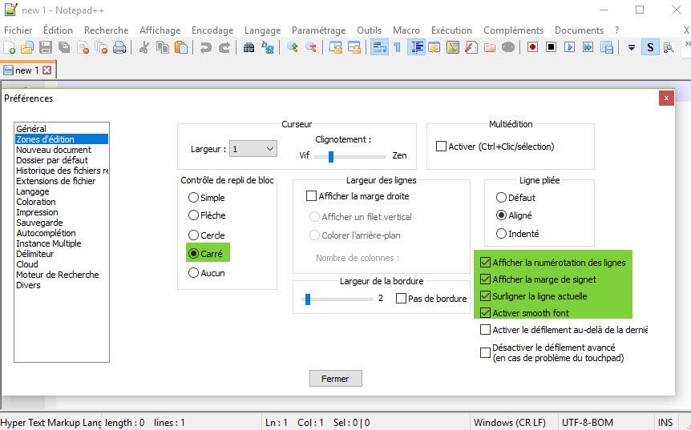Open the Fichier menu
Image resolution: width=691 pixels, height=430 pixels.
click(18, 30)
